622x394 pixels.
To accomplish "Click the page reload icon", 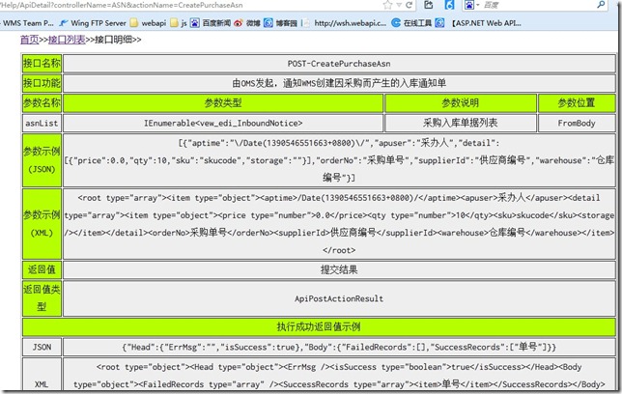I will click(x=409, y=5).
